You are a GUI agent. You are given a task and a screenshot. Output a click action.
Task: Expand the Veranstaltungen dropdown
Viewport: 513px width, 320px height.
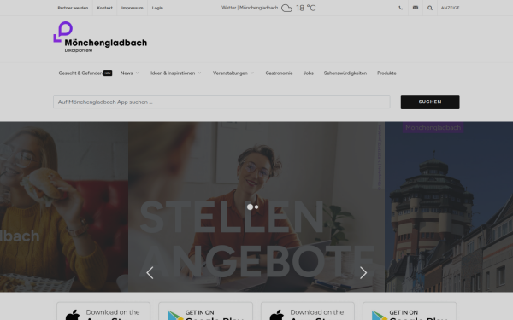(x=233, y=73)
